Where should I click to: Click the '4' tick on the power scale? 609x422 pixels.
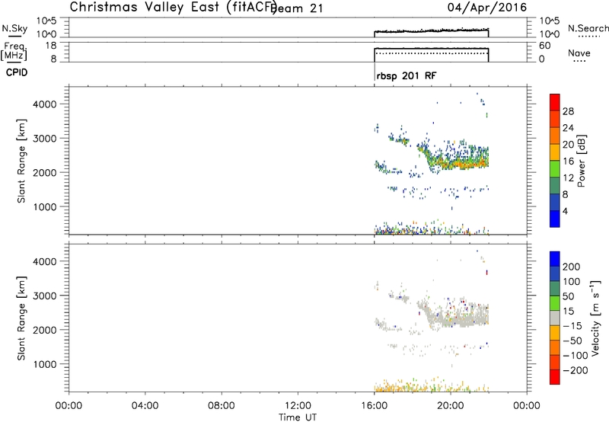pyautogui.click(x=565, y=211)
